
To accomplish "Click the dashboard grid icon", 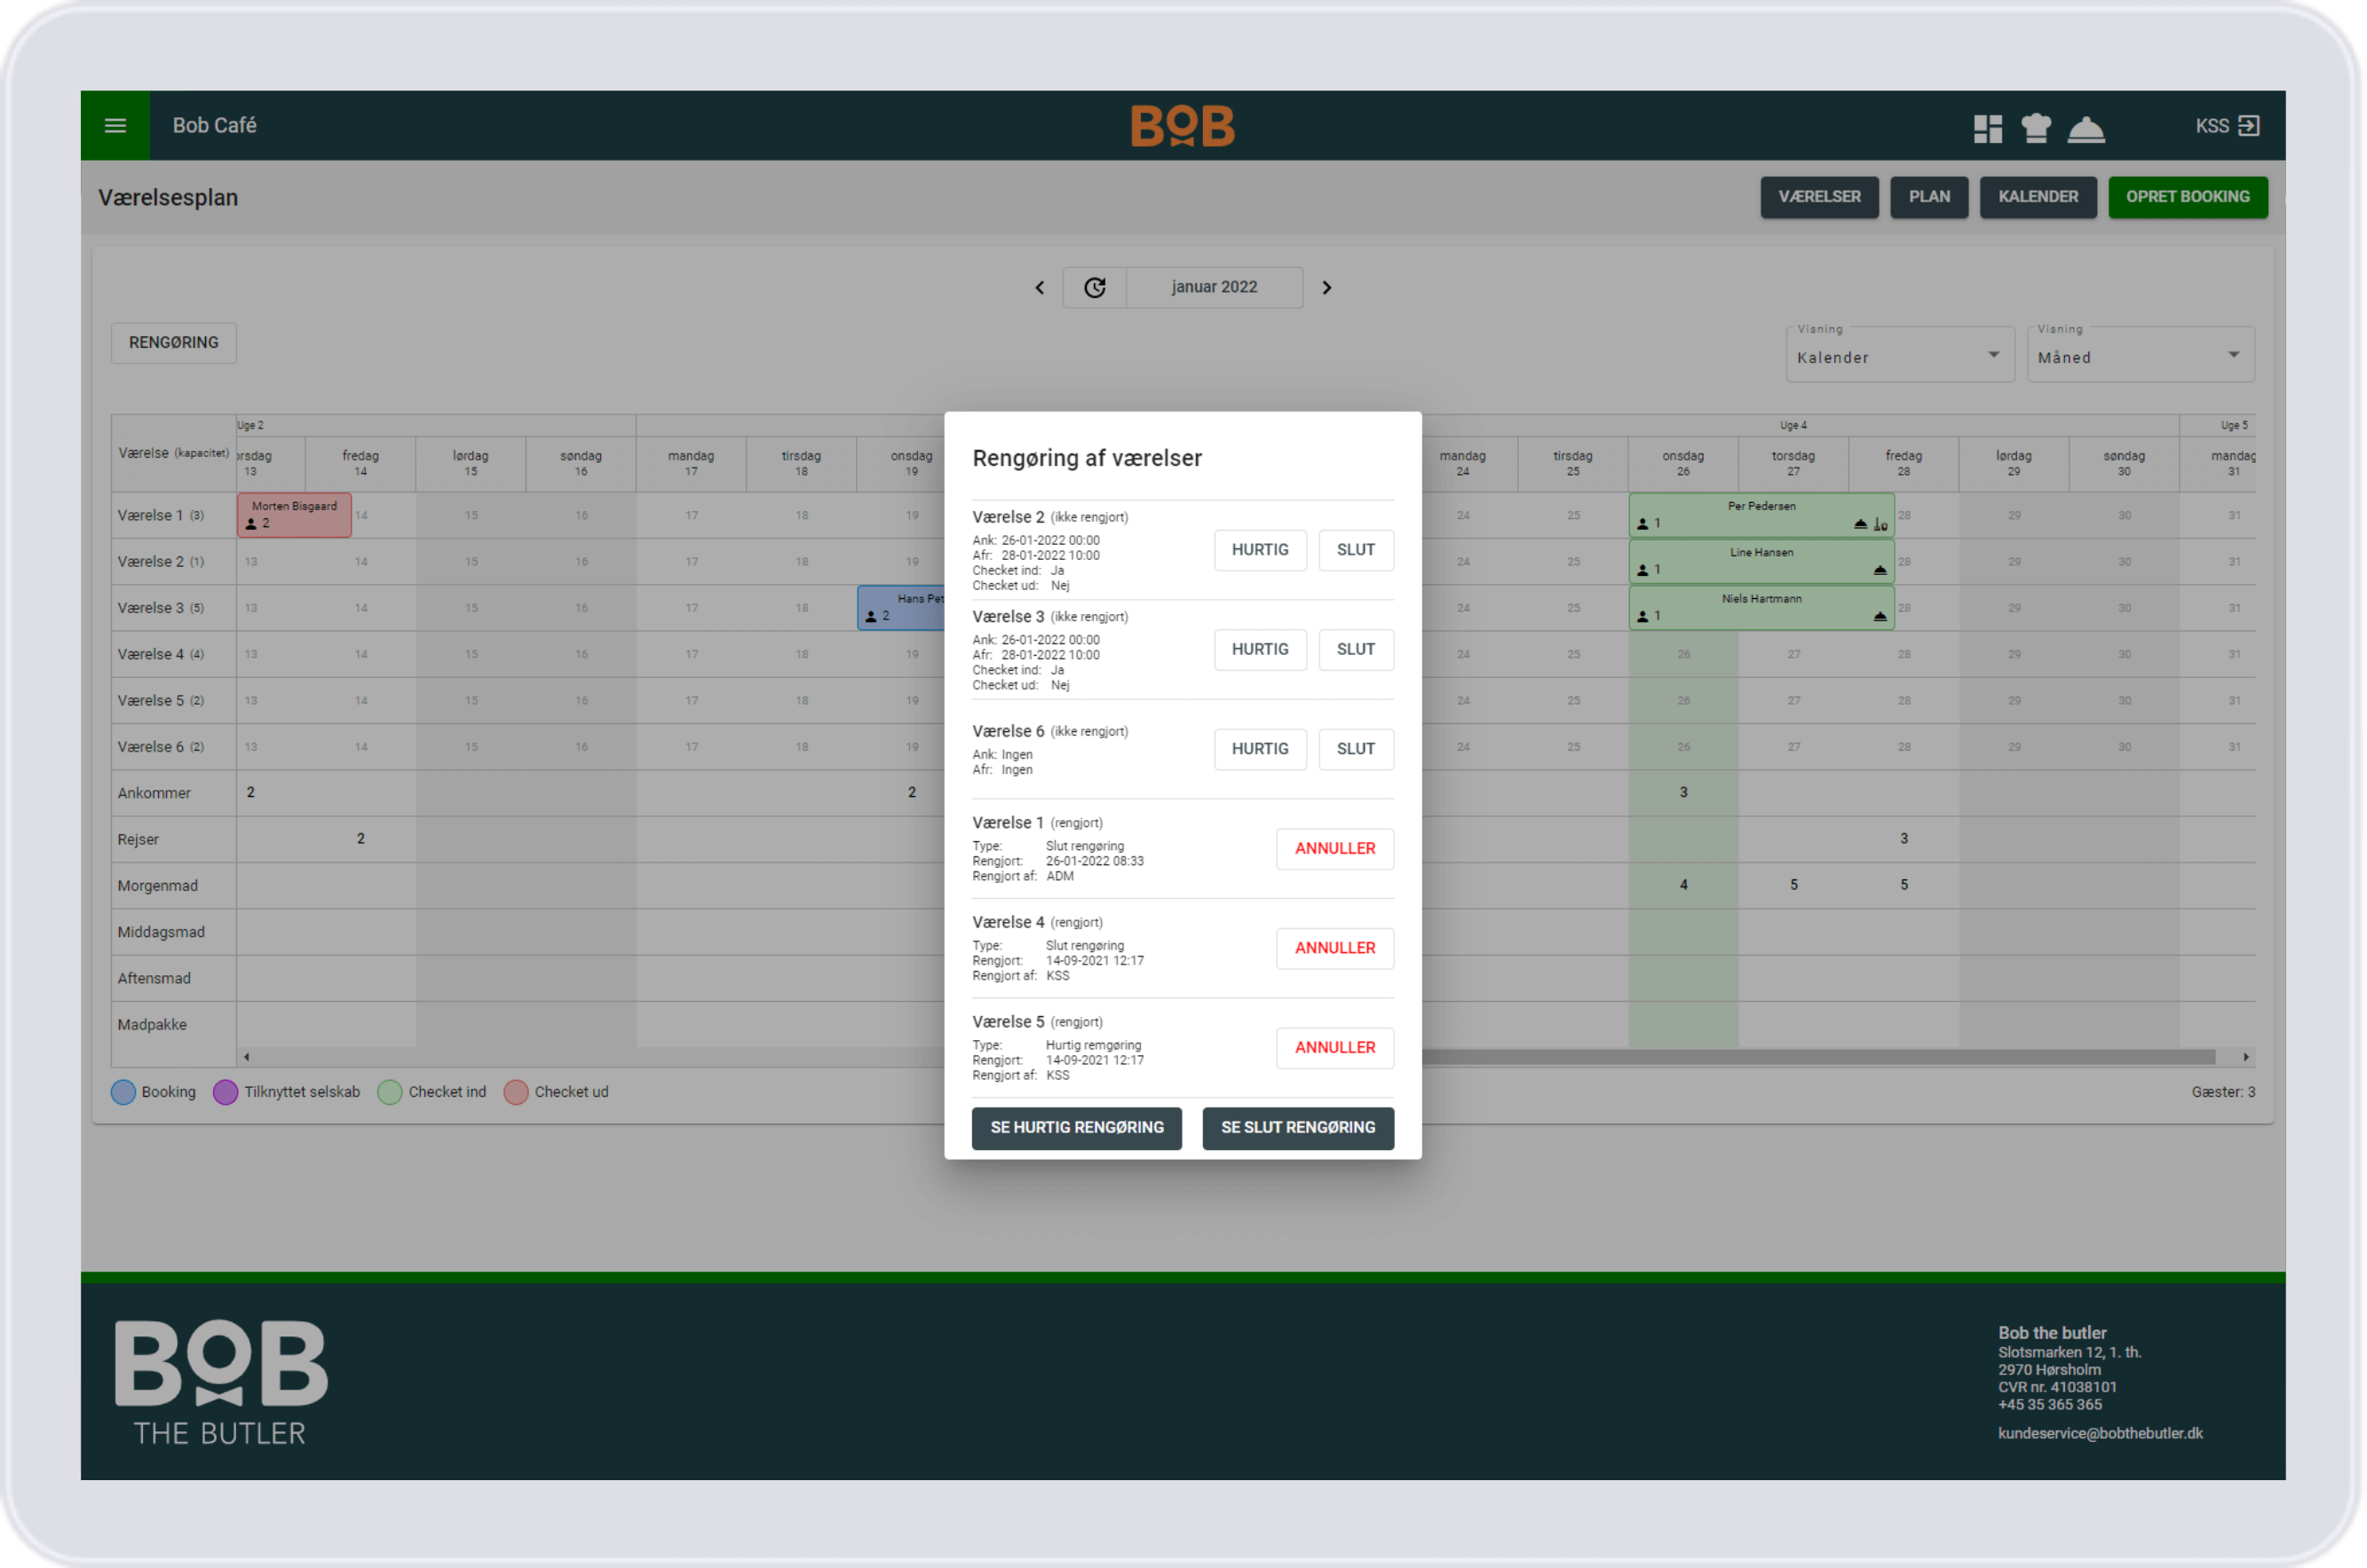I will pyautogui.click(x=1987, y=128).
